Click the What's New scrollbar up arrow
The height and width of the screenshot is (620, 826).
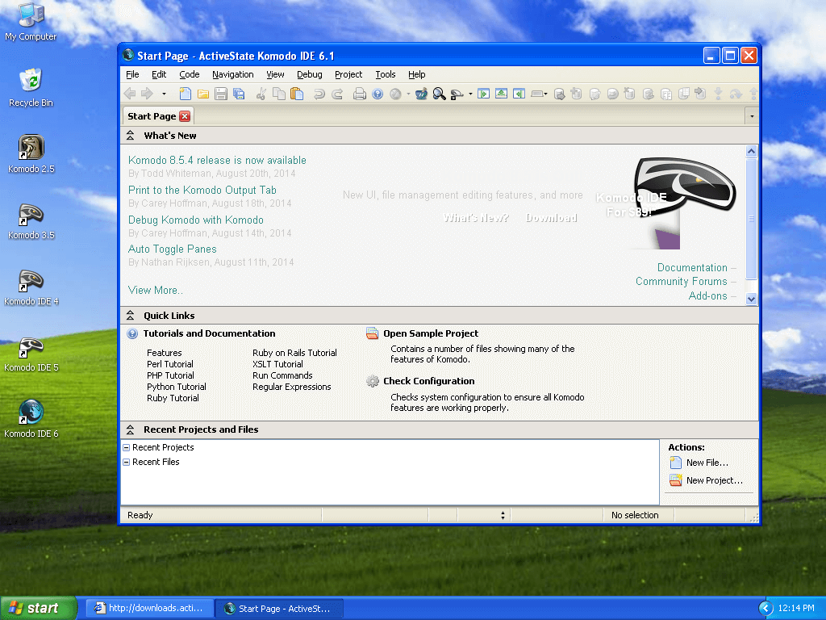coord(752,151)
